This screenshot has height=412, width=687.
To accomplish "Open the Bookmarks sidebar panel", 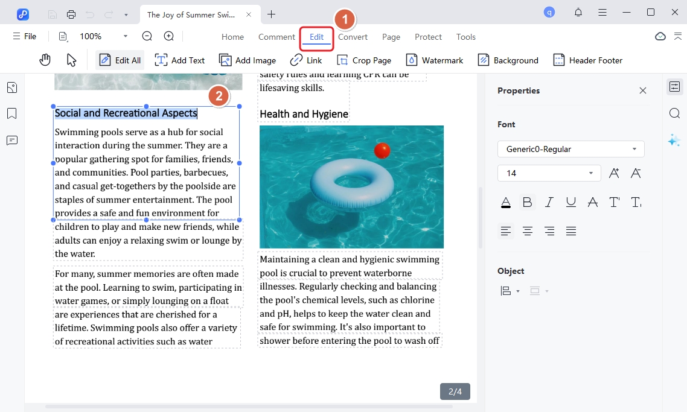I will (x=11, y=113).
